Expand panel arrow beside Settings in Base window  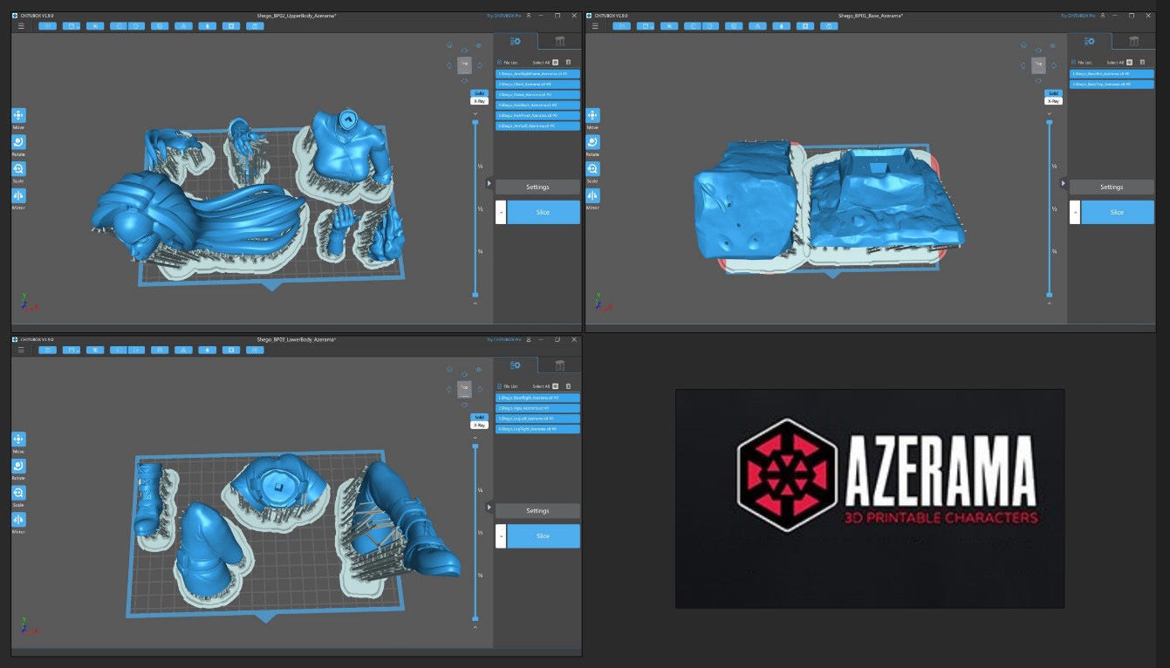[1064, 183]
